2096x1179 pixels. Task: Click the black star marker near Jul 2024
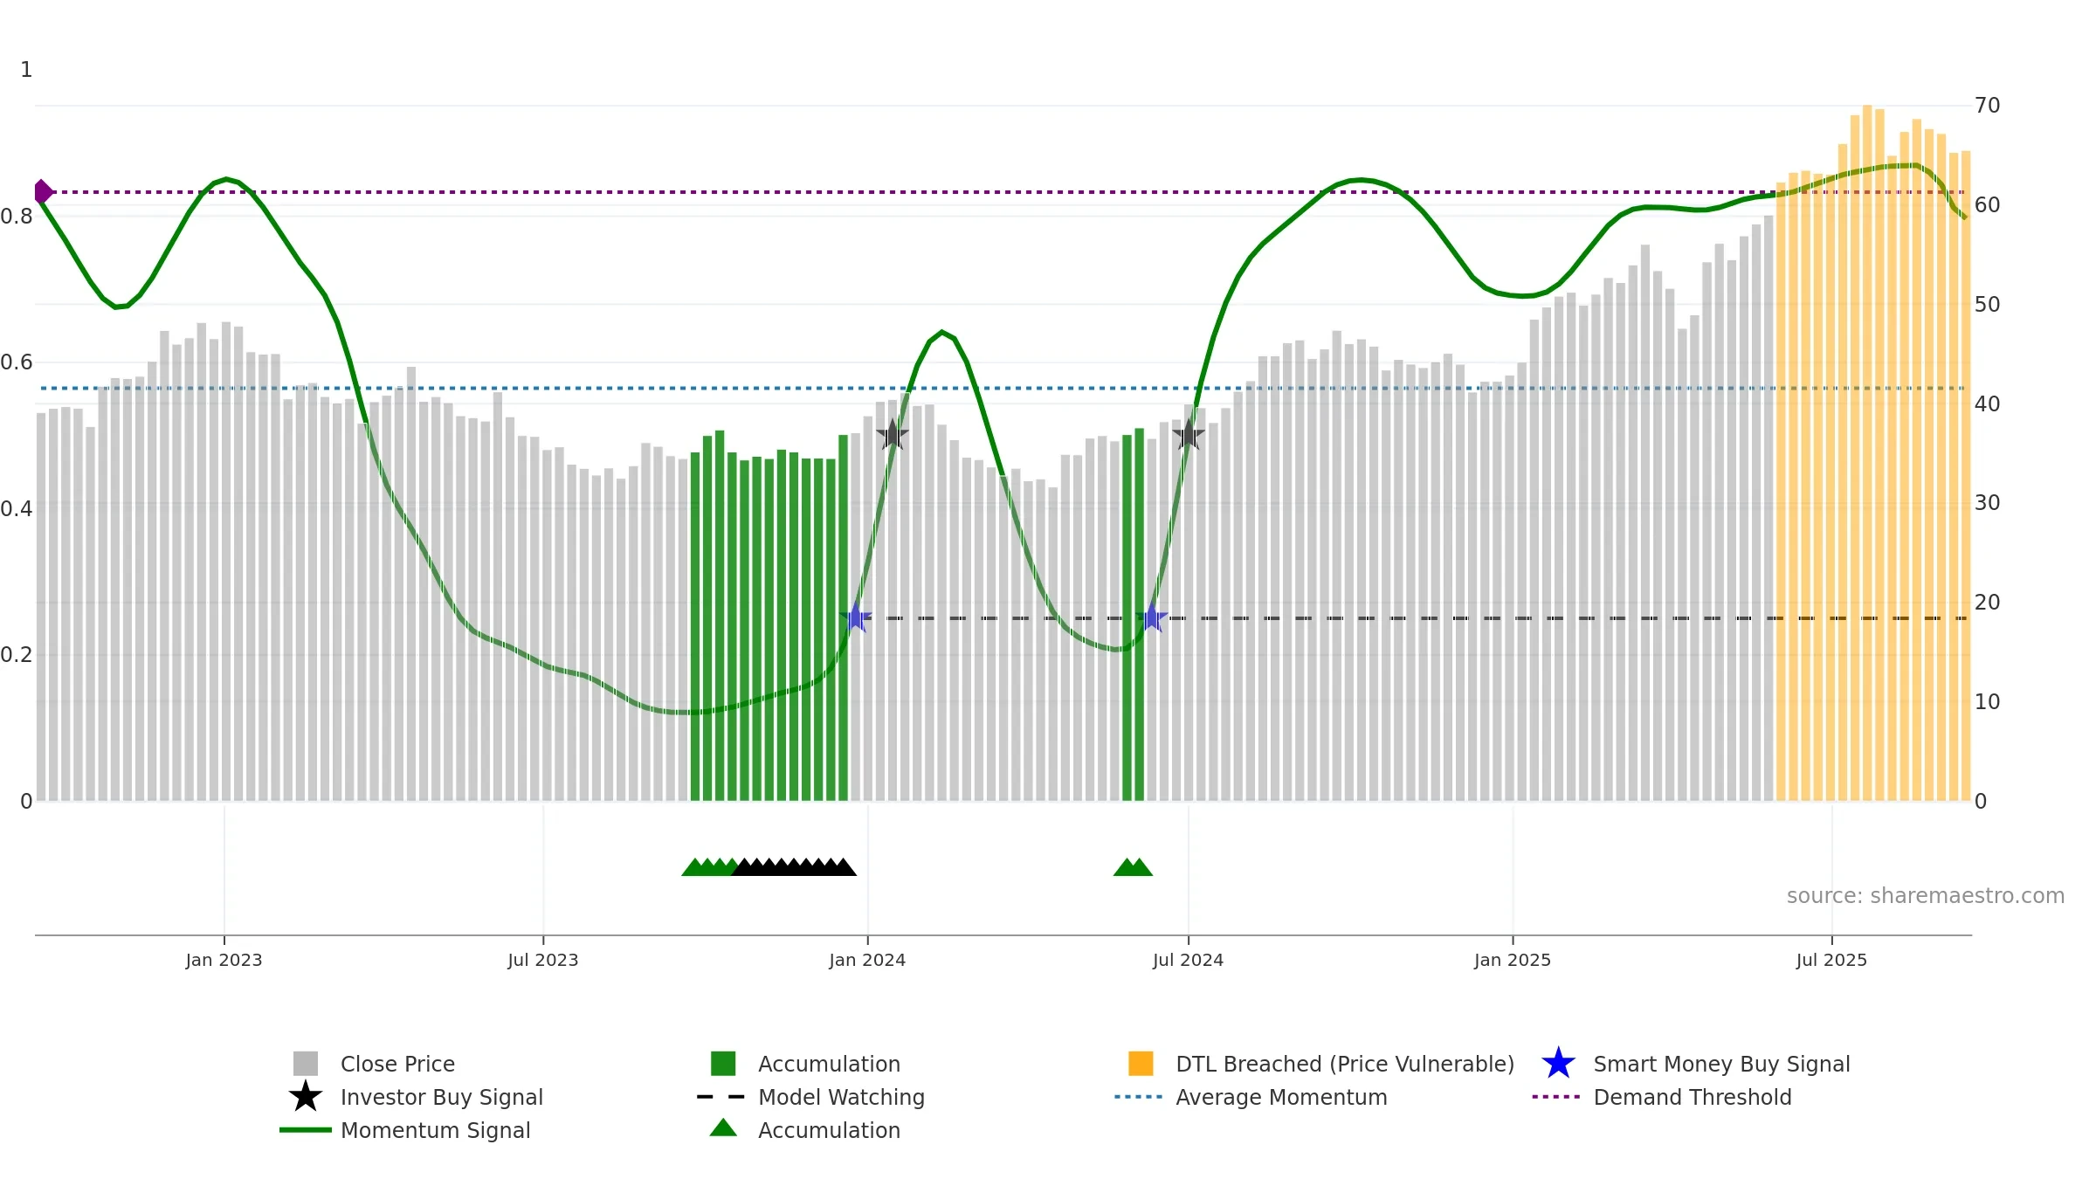click(1188, 434)
